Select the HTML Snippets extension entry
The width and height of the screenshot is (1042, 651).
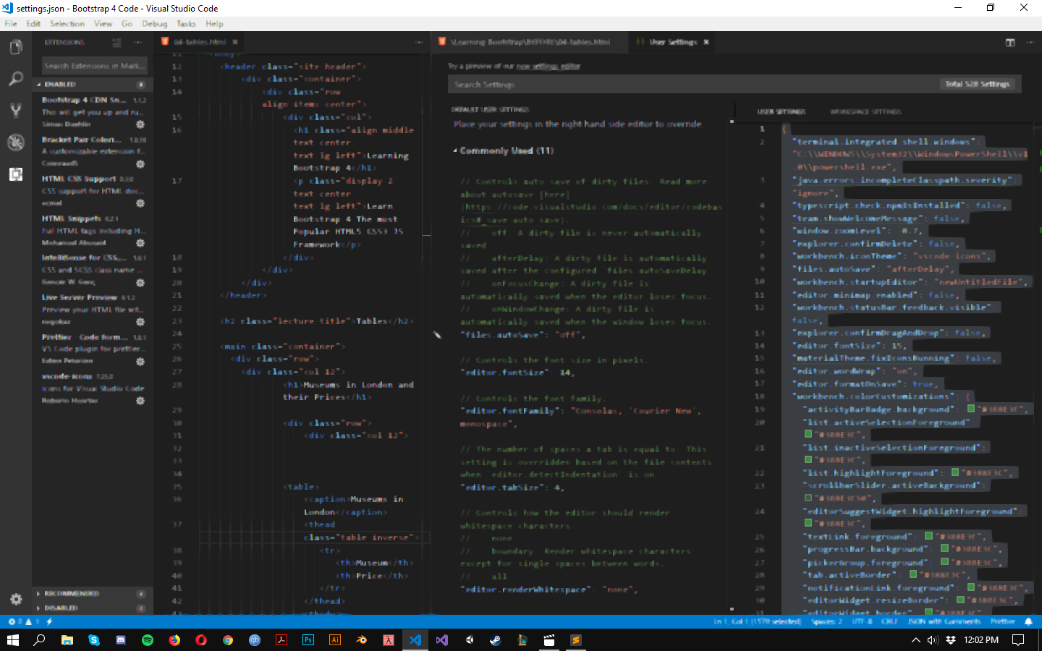click(93, 230)
